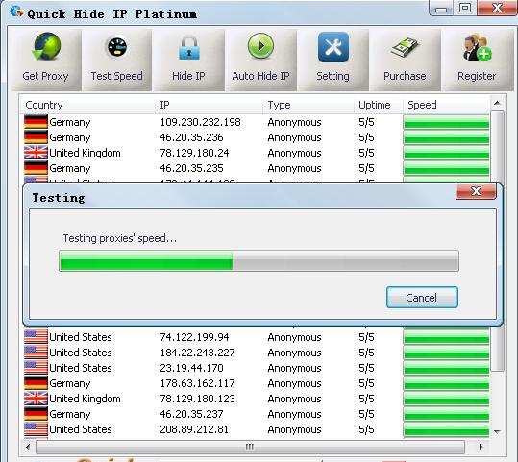Viewport: 518px width, 462px height.
Task: Click the Get Proxy globe icon
Action: click(x=46, y=46)
